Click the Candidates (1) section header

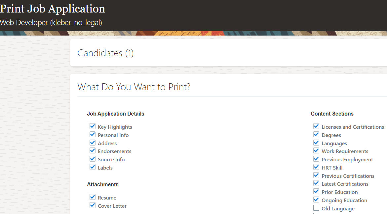click(x=105, y=53)
